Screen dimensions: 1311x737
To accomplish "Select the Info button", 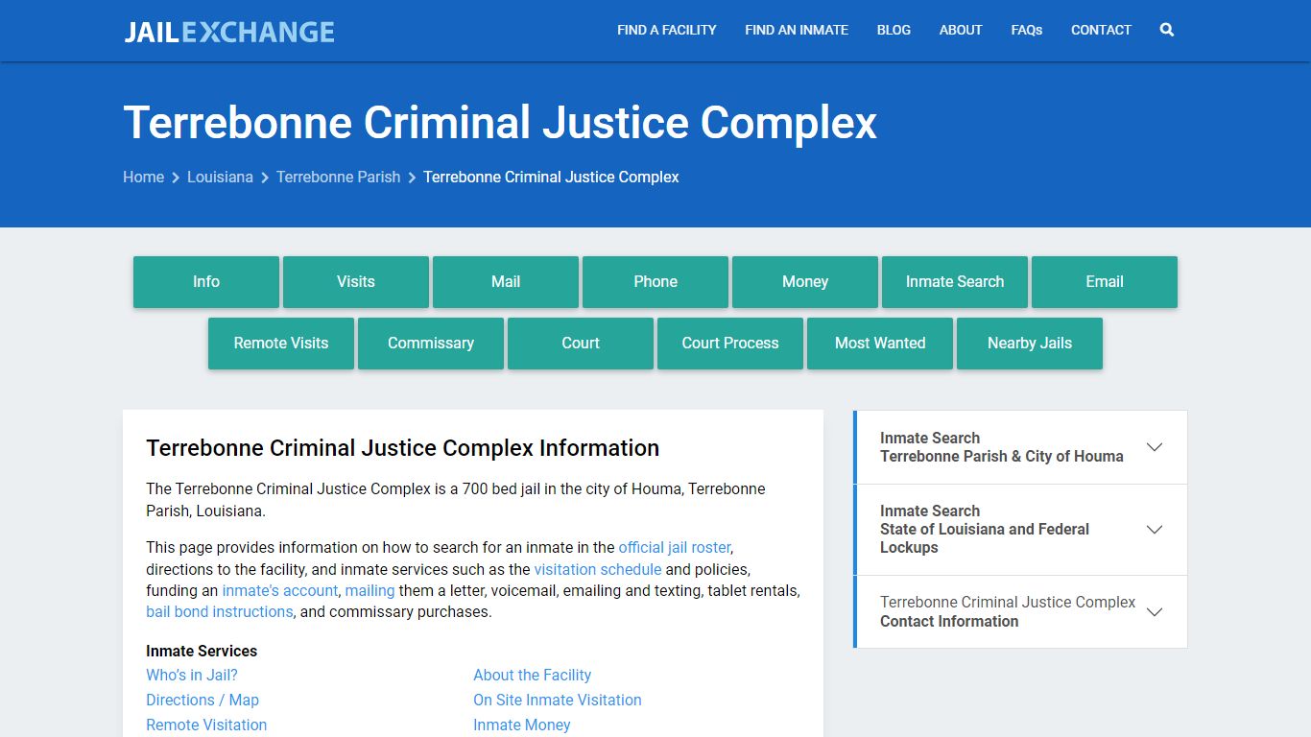I will tap(206, 282).
